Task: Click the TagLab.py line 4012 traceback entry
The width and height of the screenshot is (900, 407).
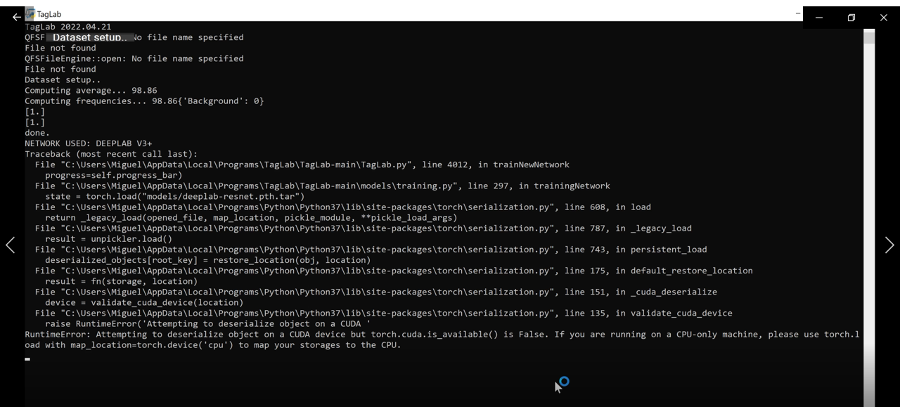Action: click(x=302, y=164)
